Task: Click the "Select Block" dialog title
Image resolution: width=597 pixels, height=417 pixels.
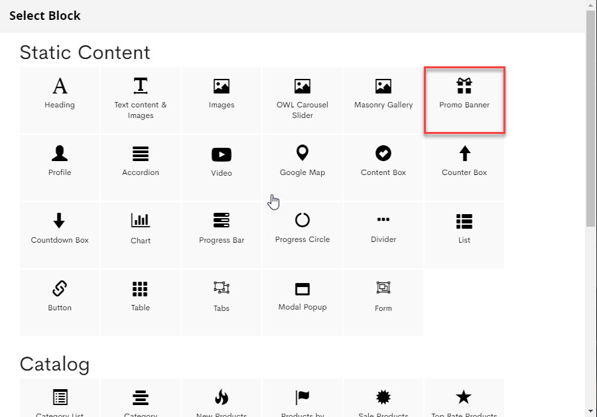Action: coord(45,16)
